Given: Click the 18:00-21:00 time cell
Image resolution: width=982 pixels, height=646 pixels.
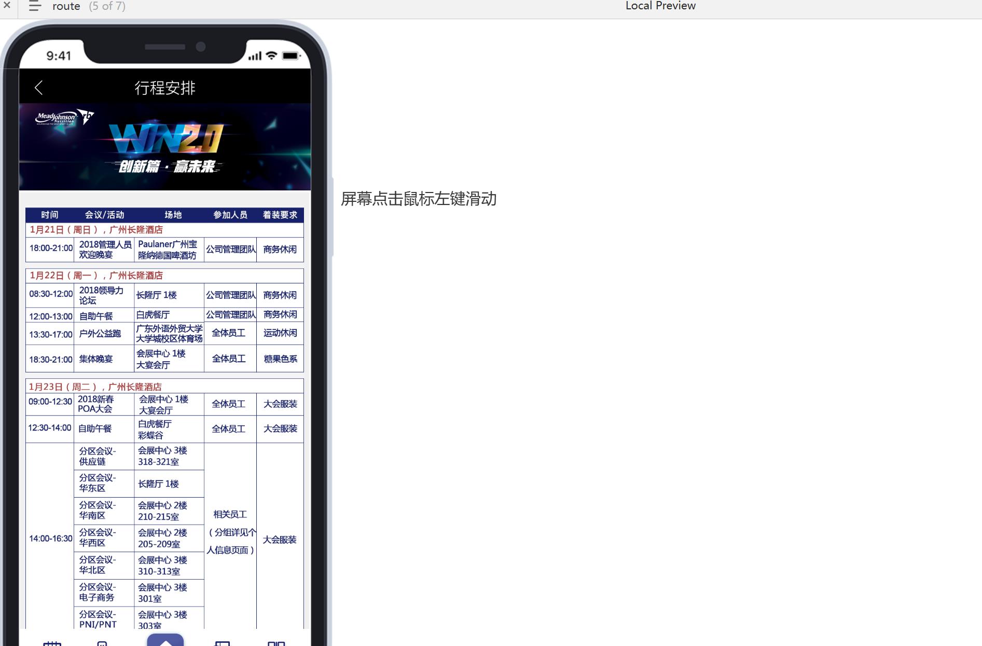Looking at the screenshot, I should (50, 249).
